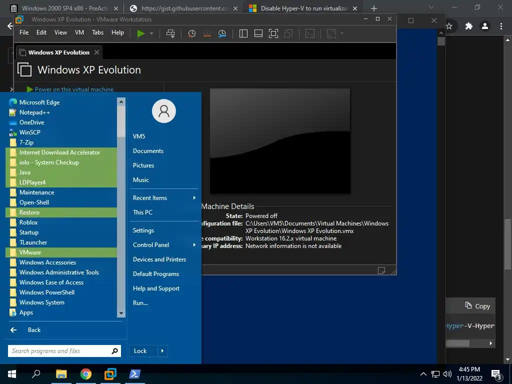Expand the Java folder
The width and height of the screenshot is (512, 384).
point(61,172)
